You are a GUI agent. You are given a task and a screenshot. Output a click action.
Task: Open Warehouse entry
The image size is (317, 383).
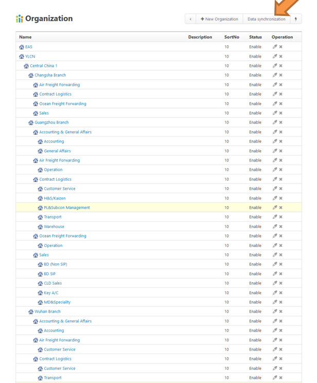pyautogui.click(x=54, y=226)
